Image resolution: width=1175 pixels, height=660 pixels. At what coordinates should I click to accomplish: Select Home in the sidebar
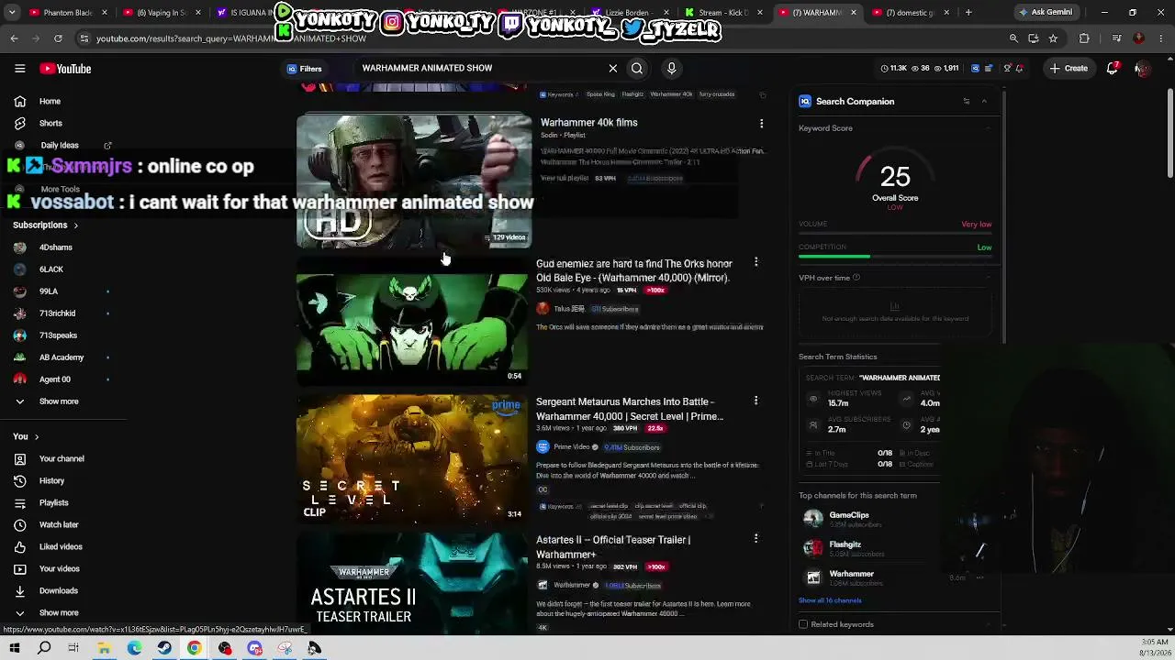click(50, 102)
